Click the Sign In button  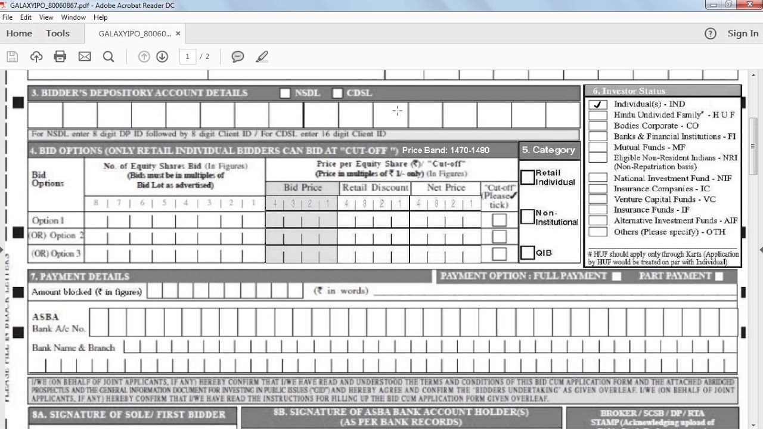pos(743,33)
